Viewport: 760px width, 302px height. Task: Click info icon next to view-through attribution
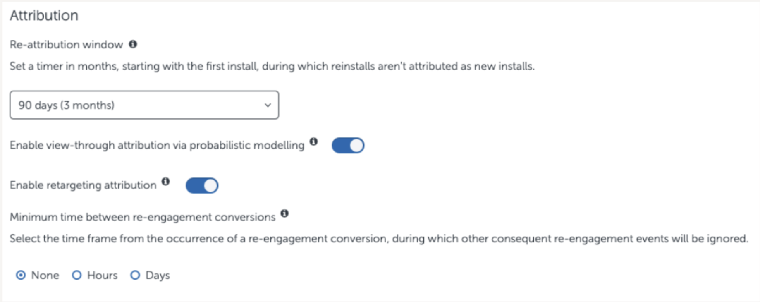[x=314, y=141]
